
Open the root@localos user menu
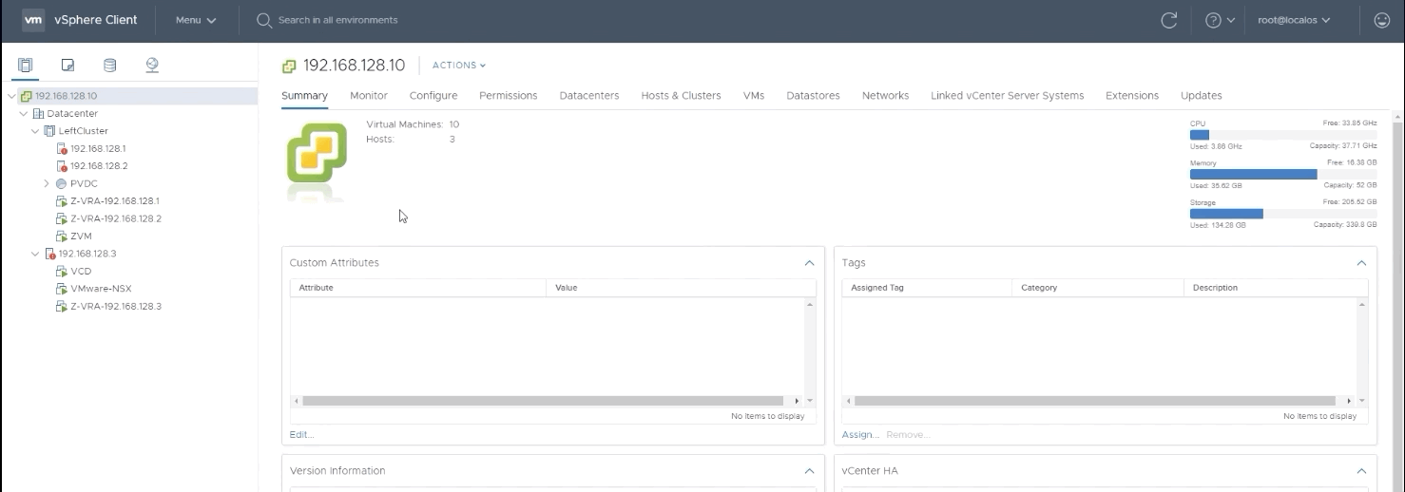(1293, 20)
